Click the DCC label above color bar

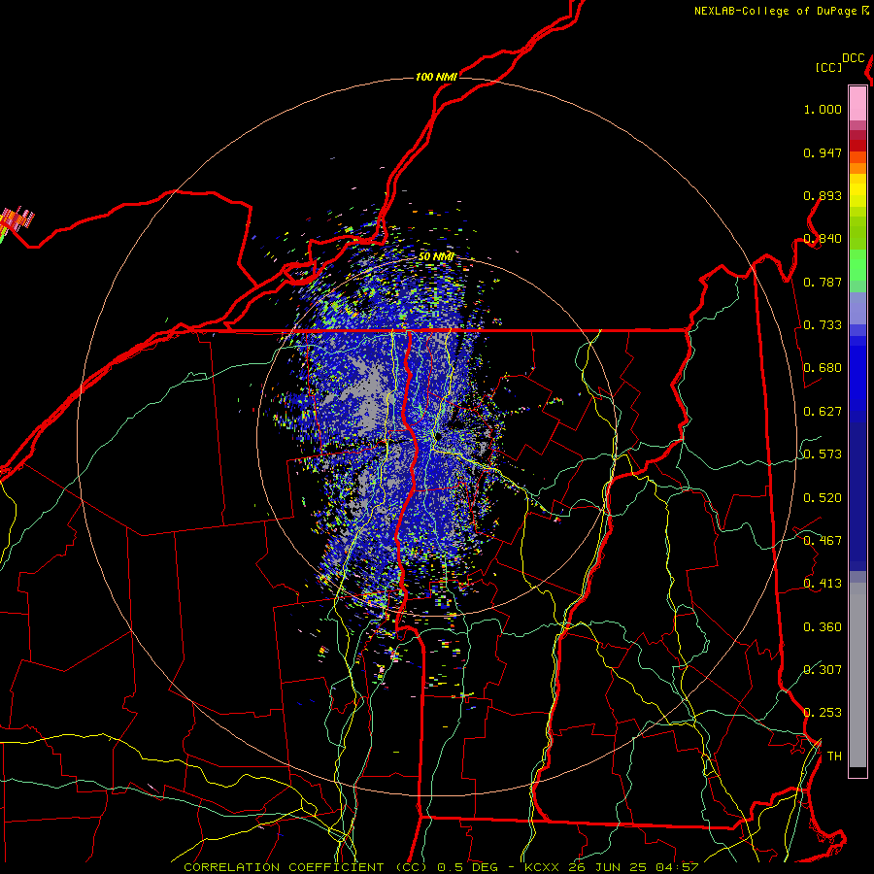pyautogui.click(x=853, y=58)
